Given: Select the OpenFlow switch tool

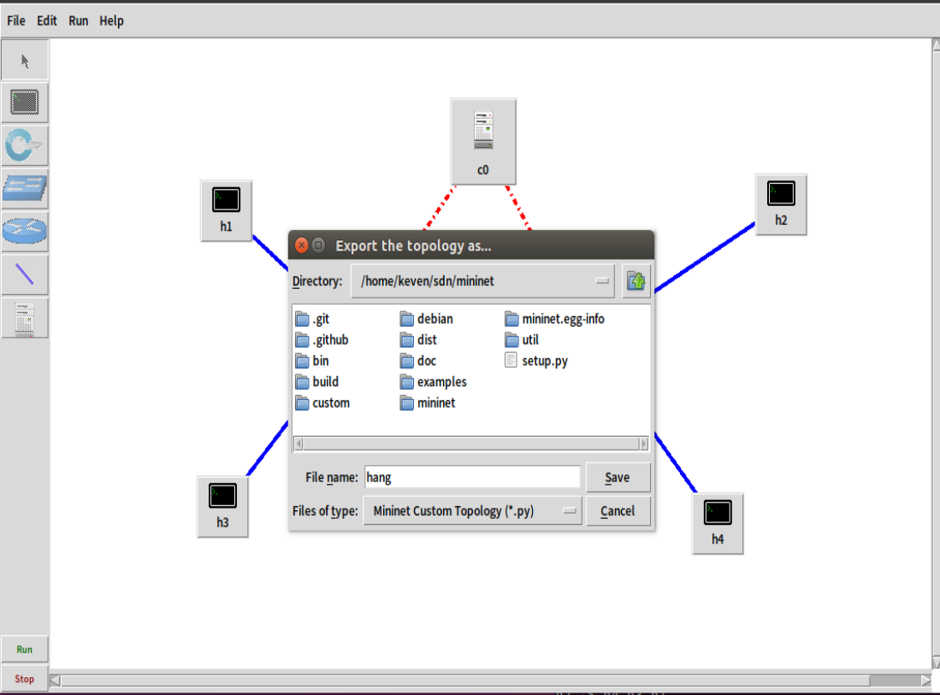Looking at the screenshot, I should click(x=25, y=145).
